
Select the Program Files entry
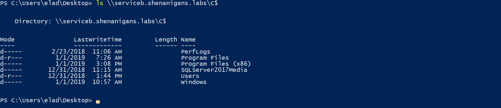click(x=205, y=58)
